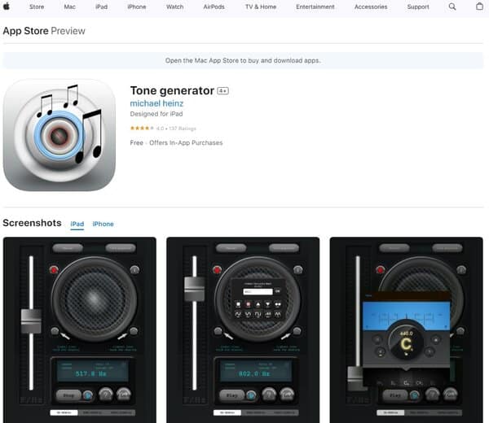The height and width of the screenshot is (423, 489).
Task: Click the Apple logo in navigation bar
Action: (7, 7)
